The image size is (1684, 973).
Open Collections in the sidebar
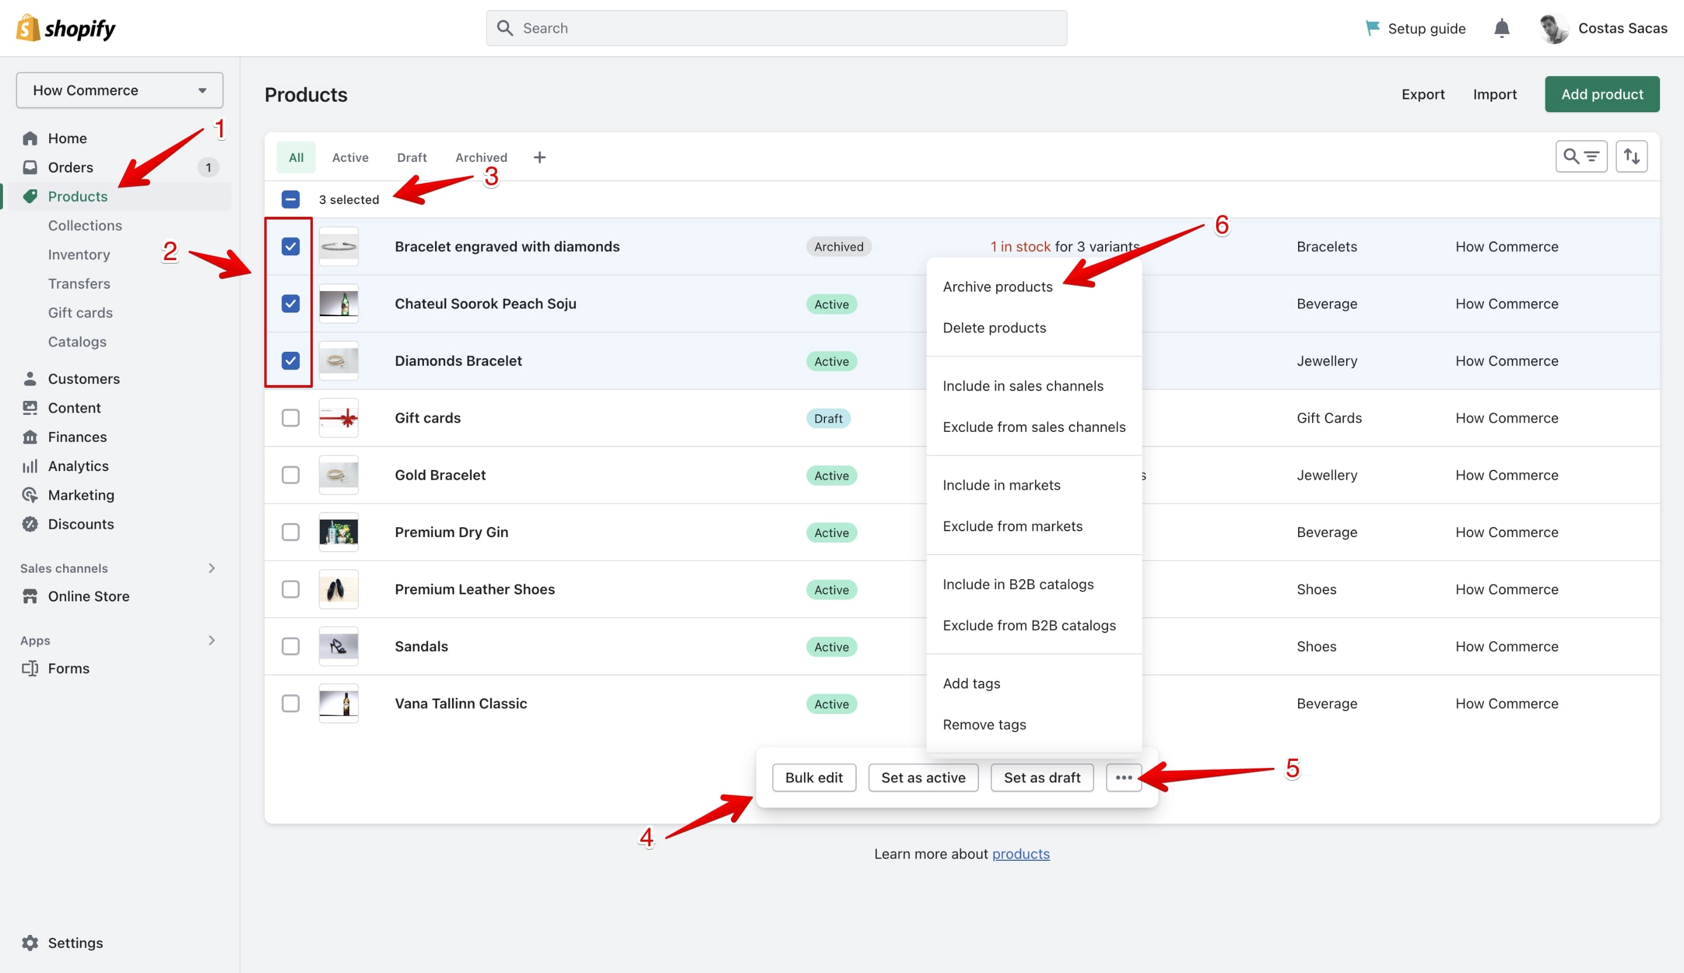[85, 226]
